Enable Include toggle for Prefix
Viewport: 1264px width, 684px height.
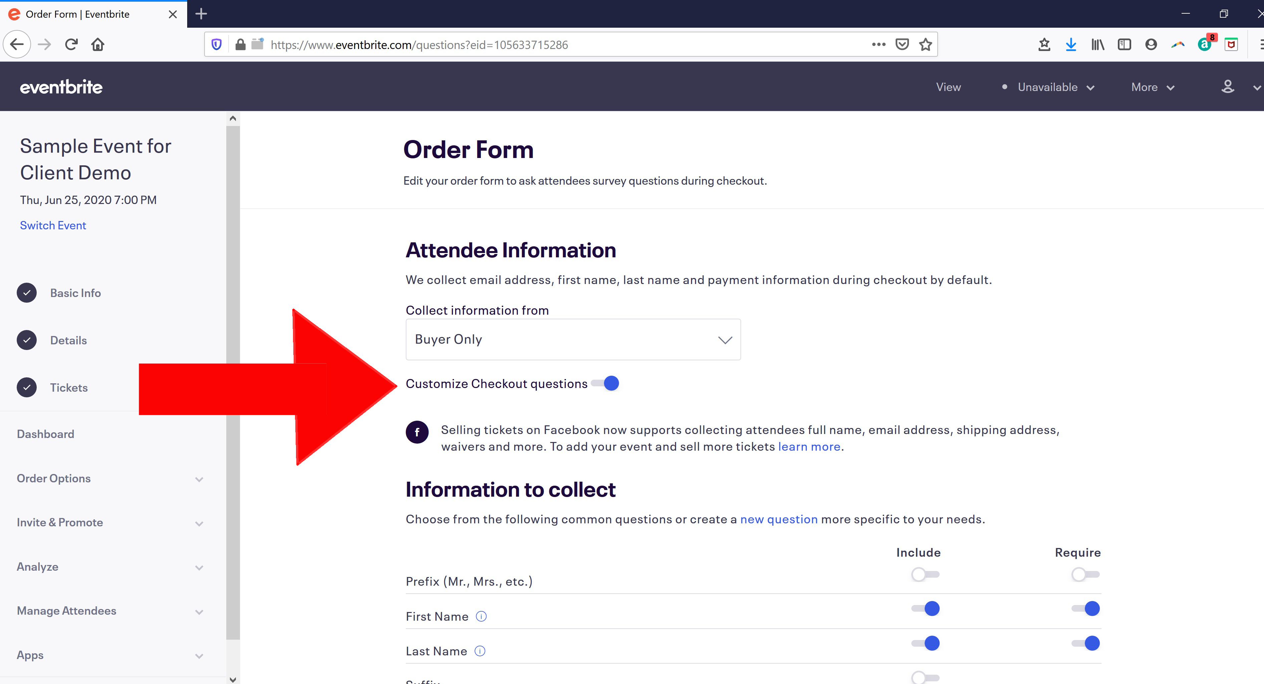[925, 574]
